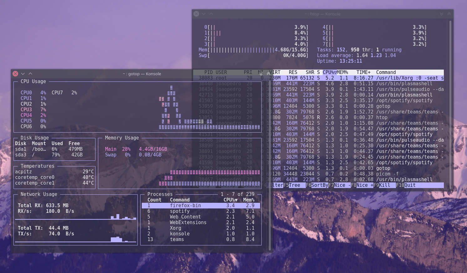Click Load average text in htop header
The width and height of the screenshot is (467, 273).
coord(356,55)
